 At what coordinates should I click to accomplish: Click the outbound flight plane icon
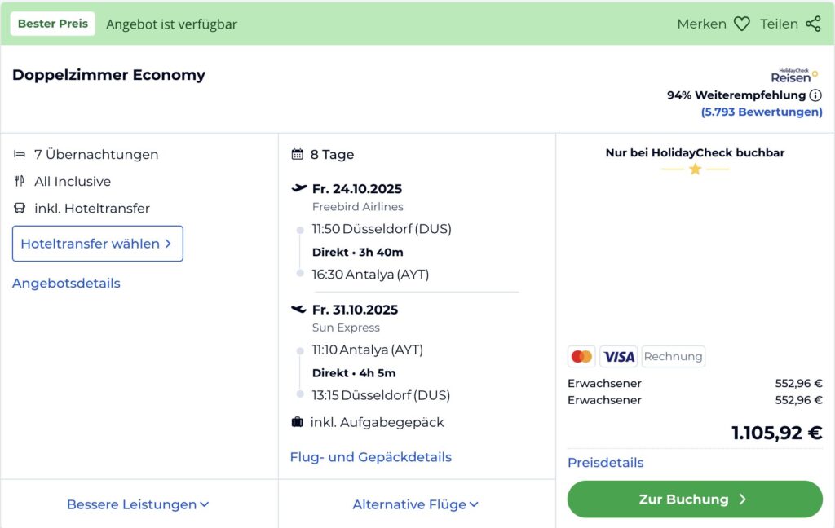click(x=299, y=188)
